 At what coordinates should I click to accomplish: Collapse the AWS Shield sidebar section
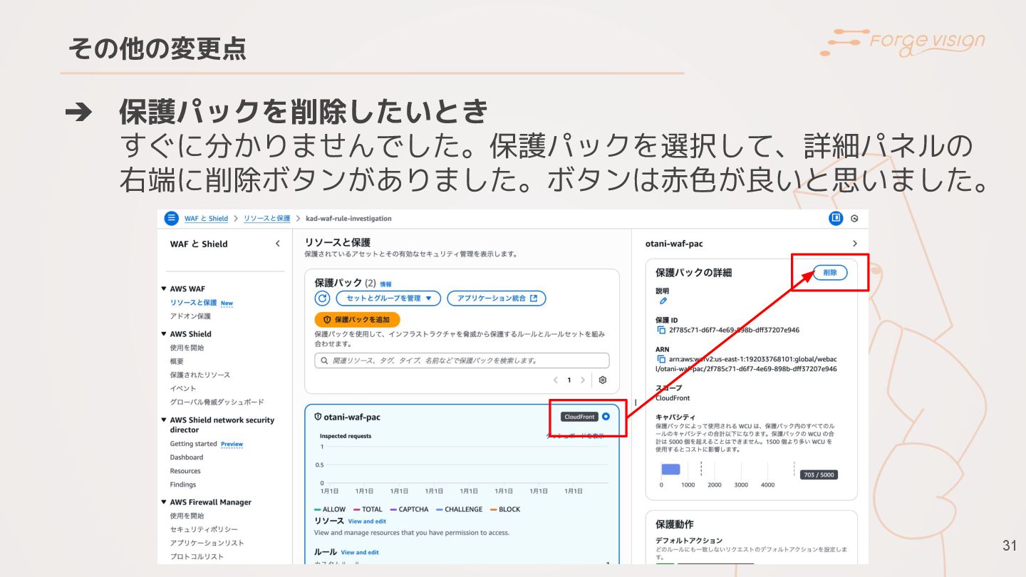pos(164,333)
